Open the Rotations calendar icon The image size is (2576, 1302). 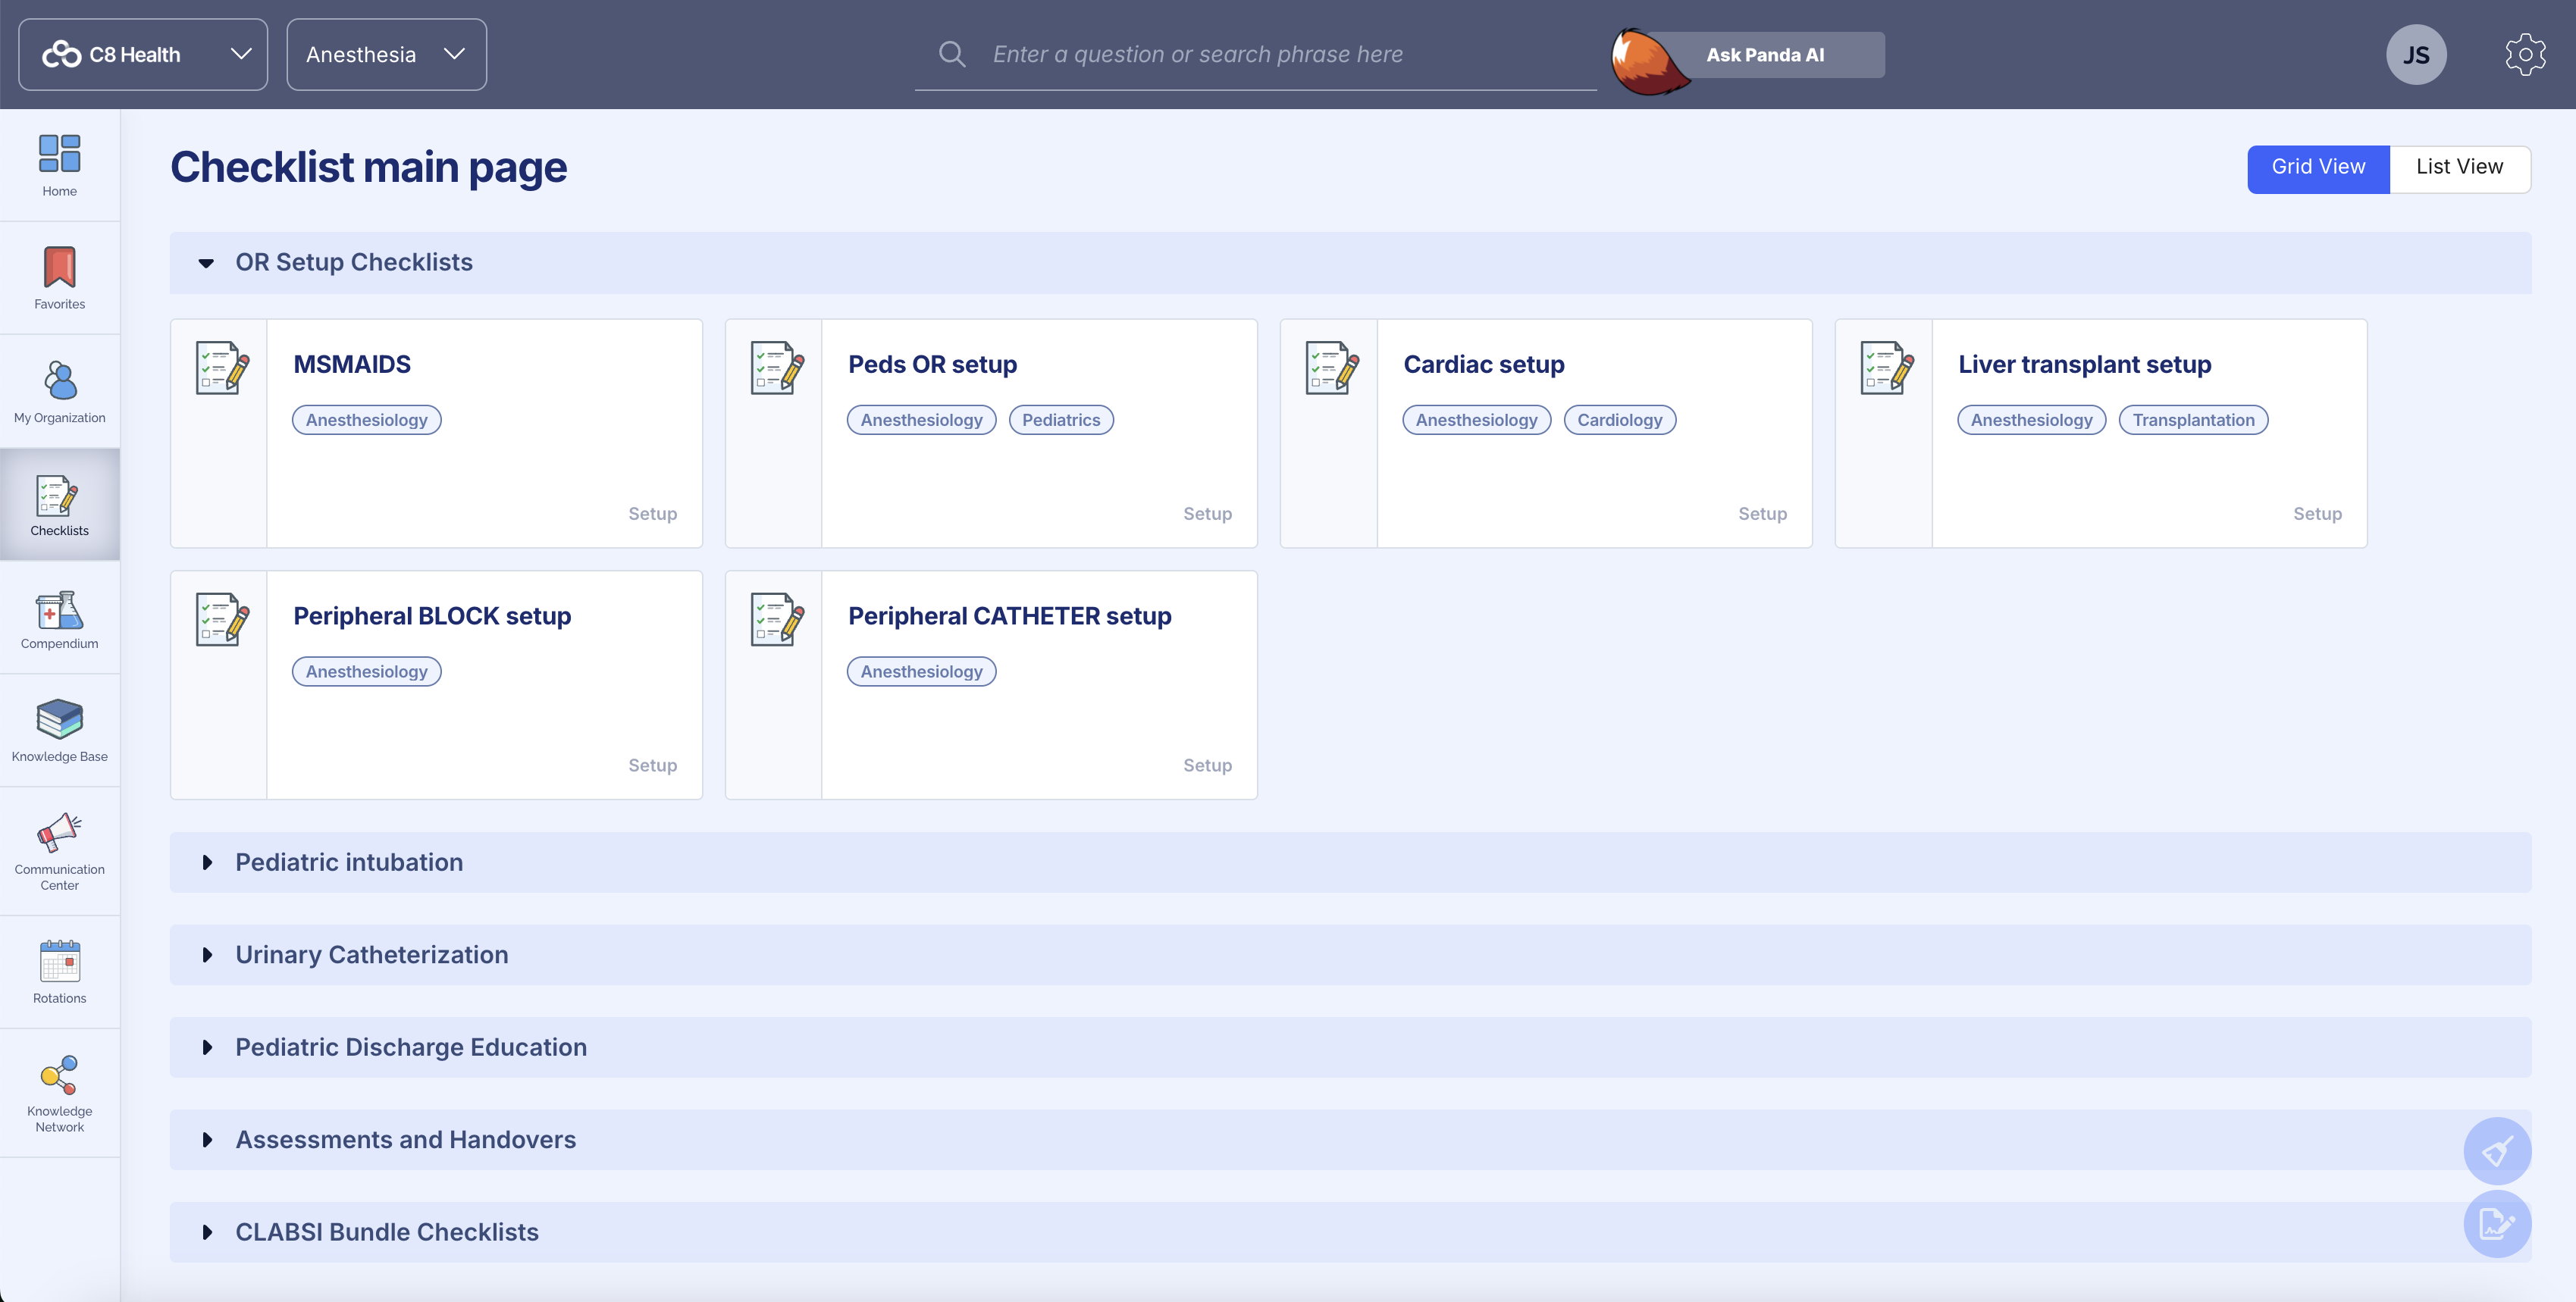(x=59, y=961)
